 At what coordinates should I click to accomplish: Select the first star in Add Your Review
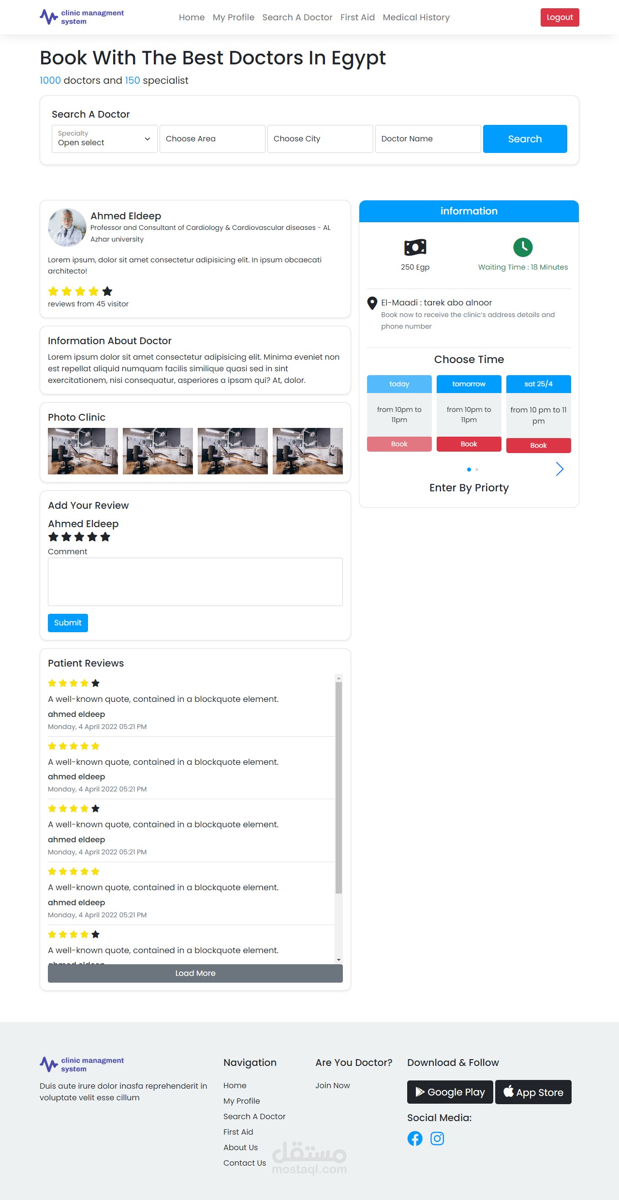click(x=53, y=537)
